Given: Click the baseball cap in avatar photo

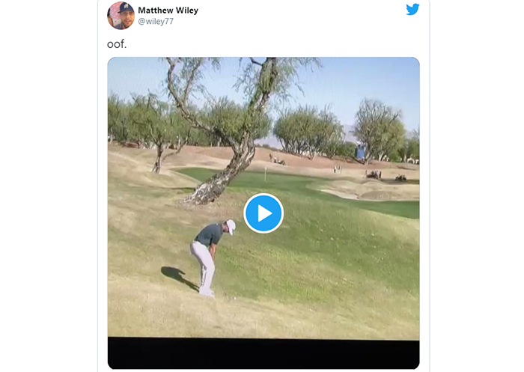Looking at the screenshot, I should click(x=125, y=7).
